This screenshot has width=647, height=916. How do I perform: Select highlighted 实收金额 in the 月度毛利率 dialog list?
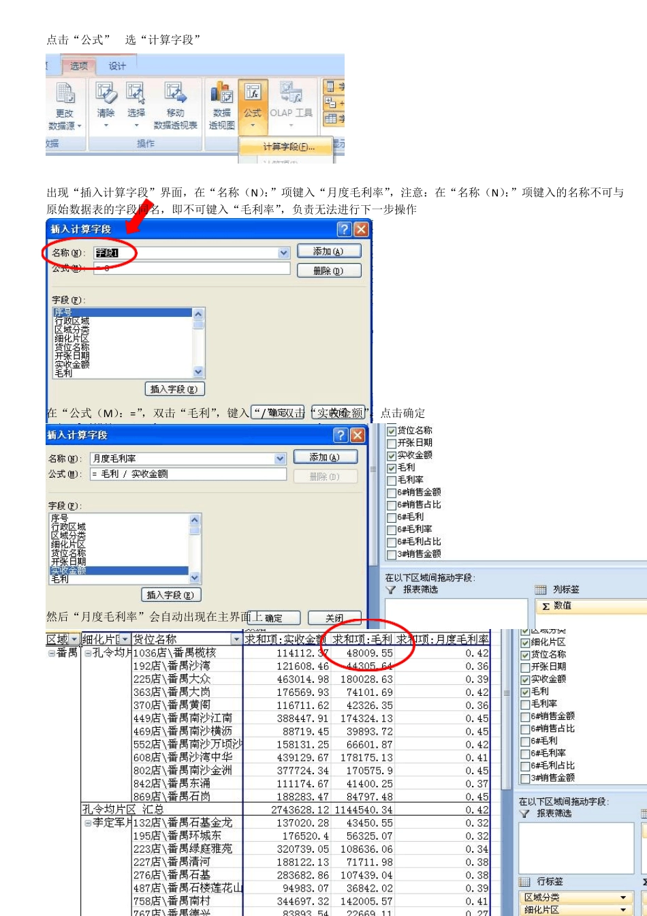119,570
